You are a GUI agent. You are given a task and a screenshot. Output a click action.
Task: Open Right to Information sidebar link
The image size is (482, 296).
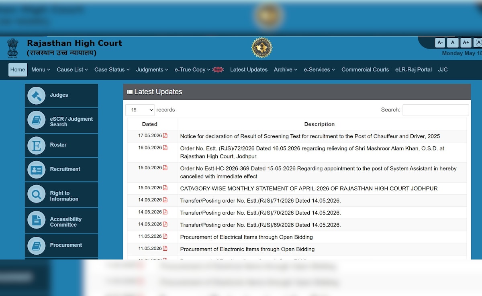tap(61, 195)
